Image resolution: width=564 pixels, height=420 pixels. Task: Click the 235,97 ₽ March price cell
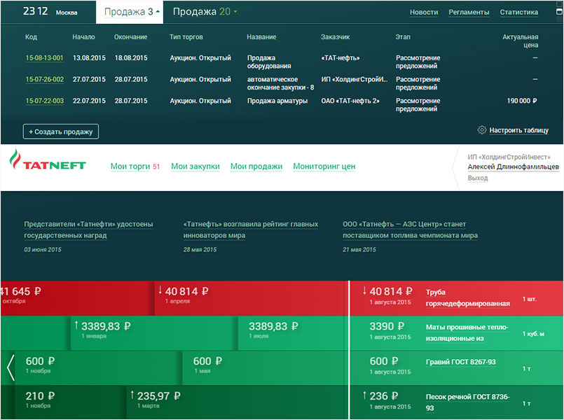[159, 396]
